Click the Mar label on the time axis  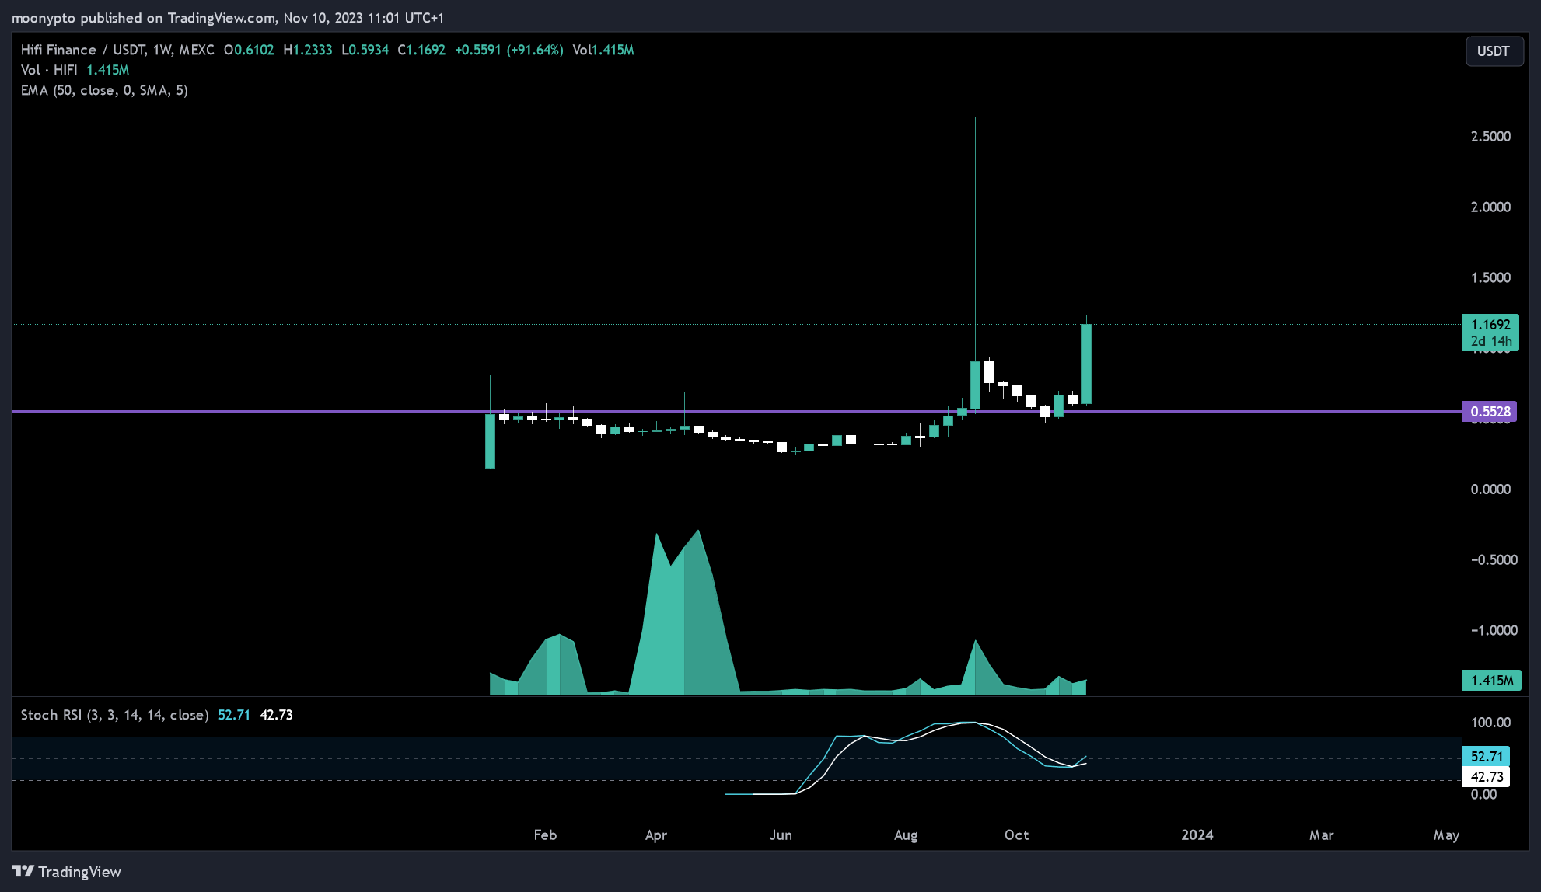click(x=1321, y=835)
